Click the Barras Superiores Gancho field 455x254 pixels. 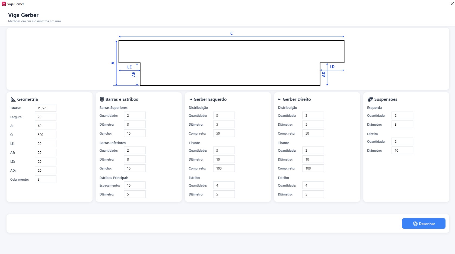pos(135,133)
